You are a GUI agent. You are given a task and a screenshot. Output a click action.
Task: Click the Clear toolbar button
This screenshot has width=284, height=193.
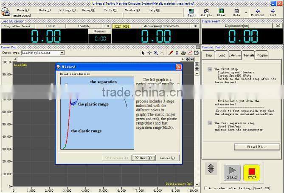pyautogui.click(x=221, y=13)
